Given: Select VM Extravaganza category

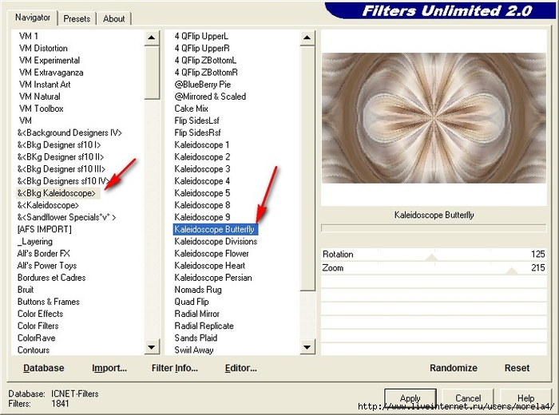Looking at the screenshot, I should pyautogui.click(x=51, y=73).
